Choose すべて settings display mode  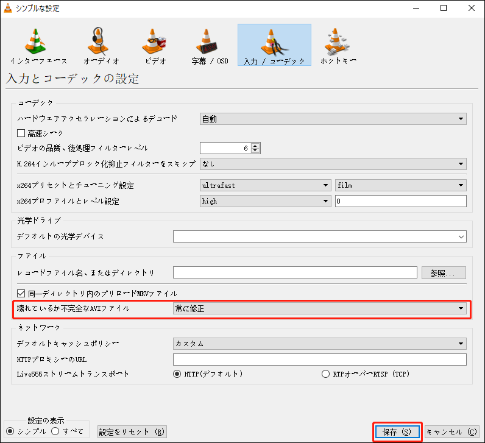pyautogui.click(x=55, y=431)
